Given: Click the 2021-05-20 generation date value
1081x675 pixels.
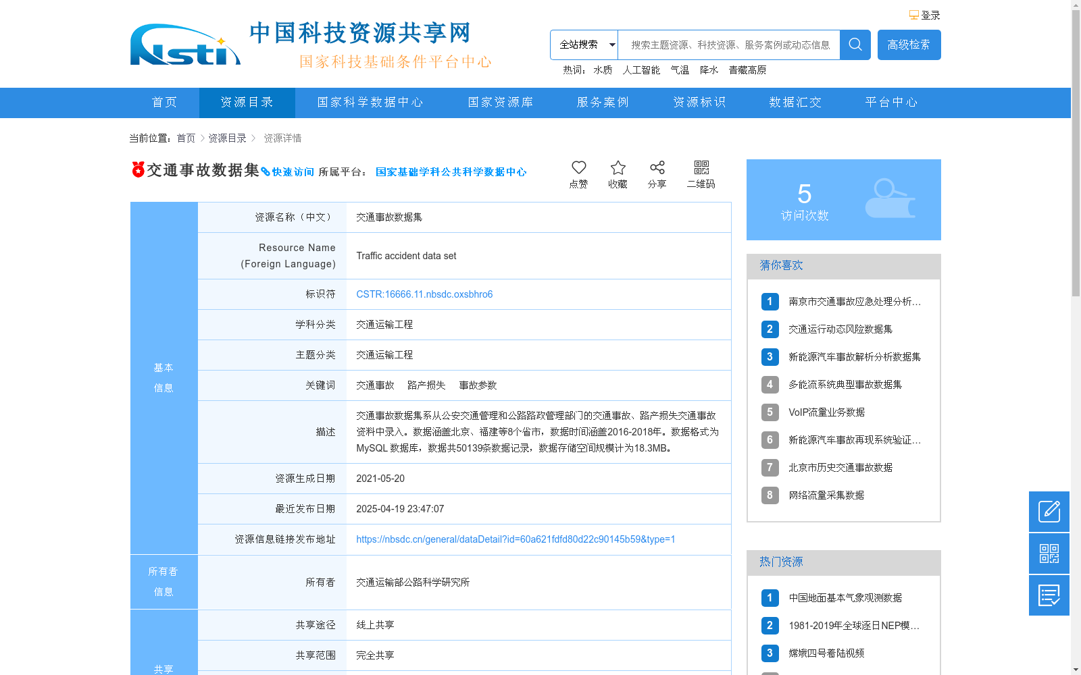Looking at the screenshot, I should coord(380,479).
